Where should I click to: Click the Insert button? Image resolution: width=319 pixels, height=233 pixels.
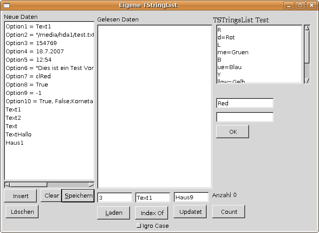(21, 196)
